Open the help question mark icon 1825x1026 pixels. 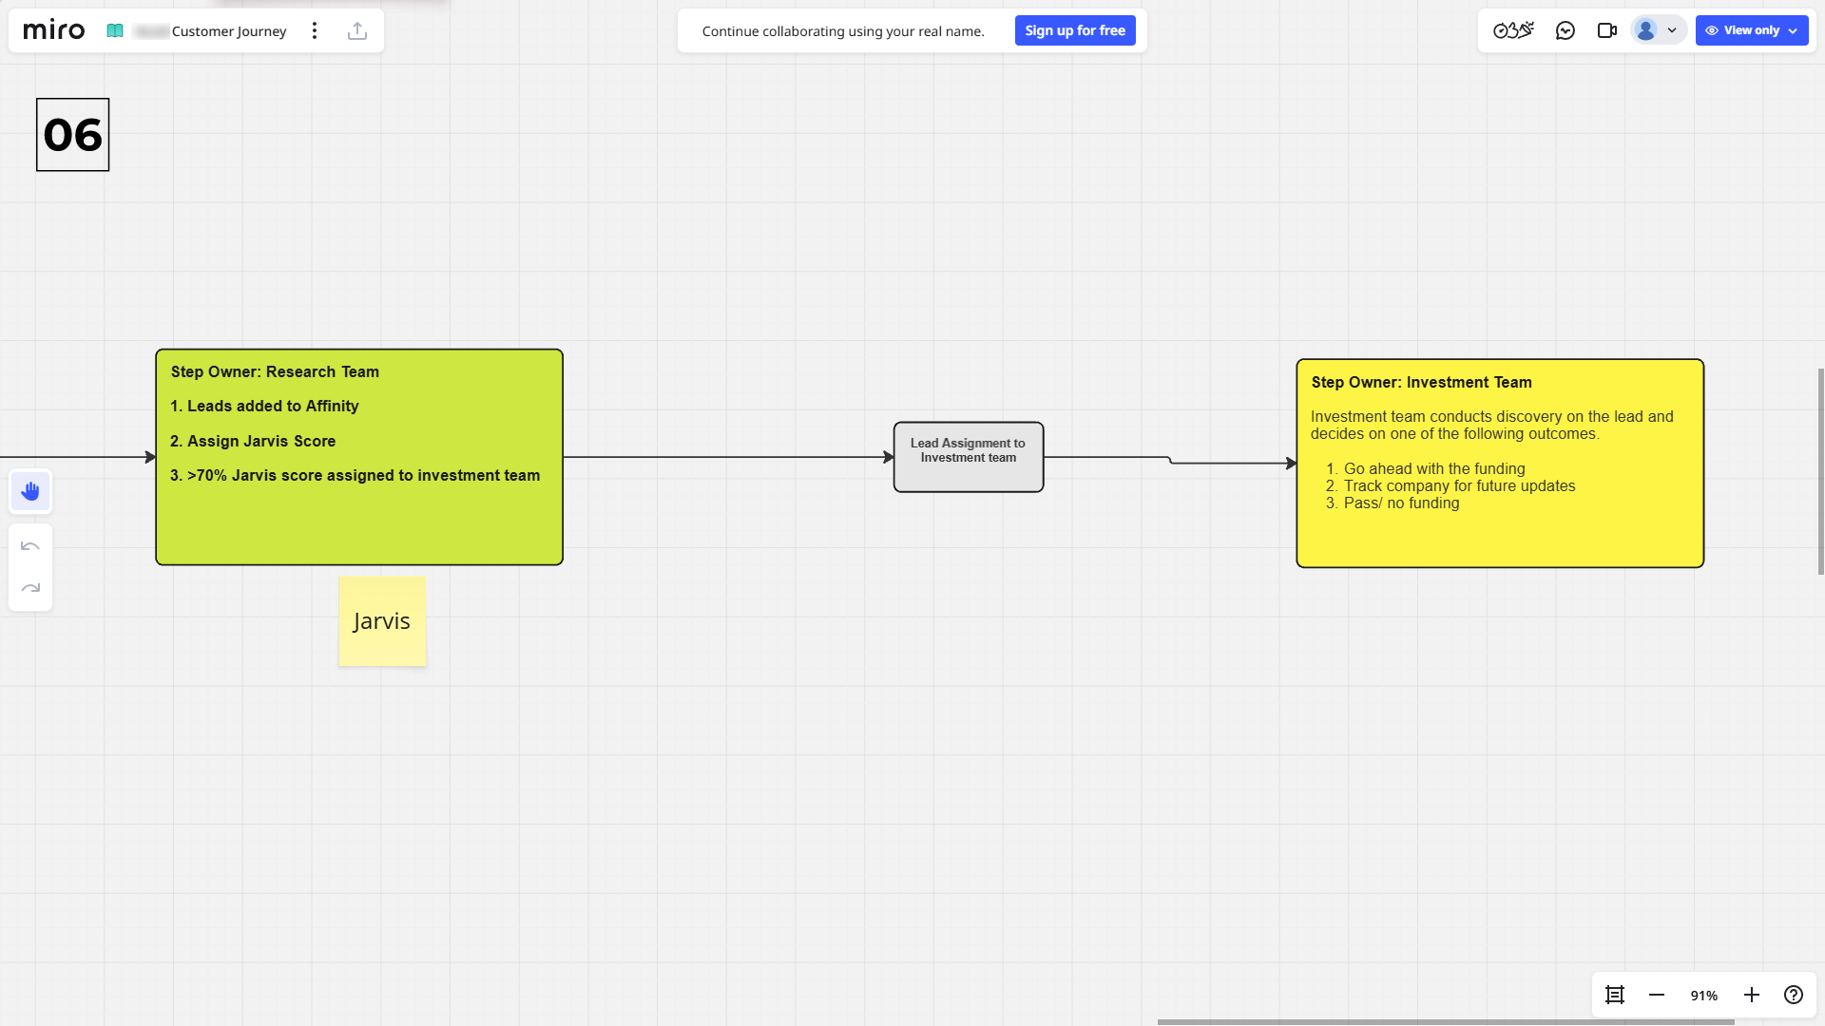click(1794, 995)
